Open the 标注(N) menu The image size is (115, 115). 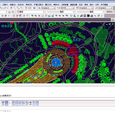pyautogui.click(x=21, y=5)
